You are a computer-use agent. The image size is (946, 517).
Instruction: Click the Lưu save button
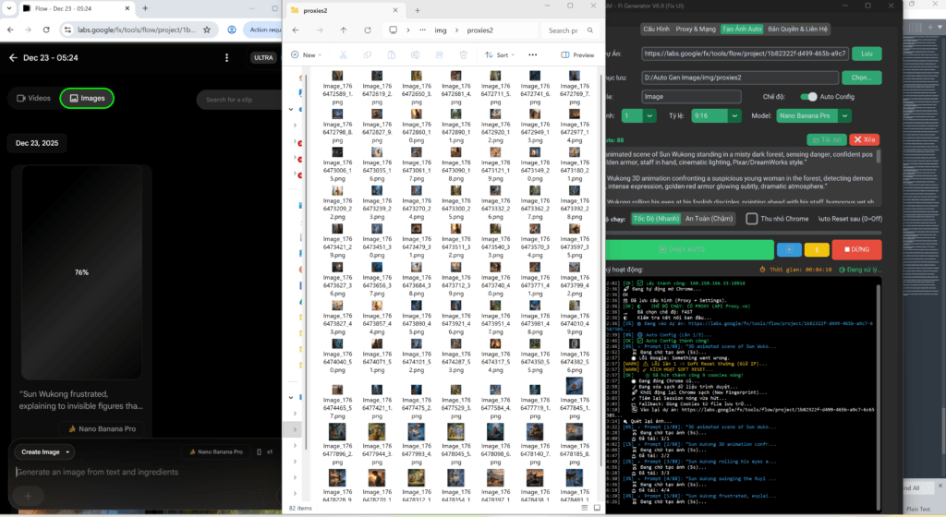[867, 54]
